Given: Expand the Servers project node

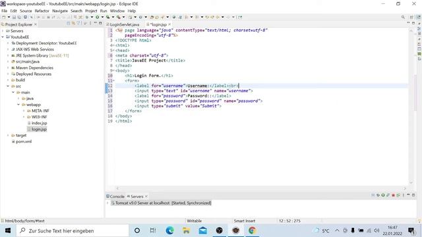Looking at the screenshot, I should tap(3, 31).
